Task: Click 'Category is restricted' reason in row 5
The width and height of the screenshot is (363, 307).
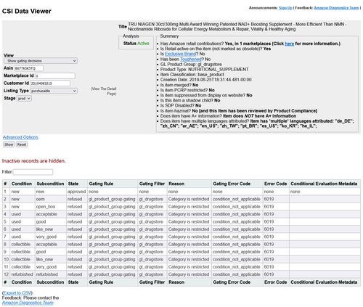Action: [x=189, y=221]
